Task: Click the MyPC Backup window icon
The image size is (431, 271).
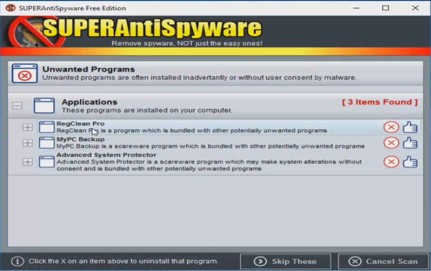Action: click(x=46, y=143)
